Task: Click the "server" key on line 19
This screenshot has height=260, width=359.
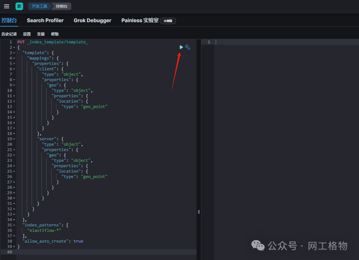Action: (47, 139)
